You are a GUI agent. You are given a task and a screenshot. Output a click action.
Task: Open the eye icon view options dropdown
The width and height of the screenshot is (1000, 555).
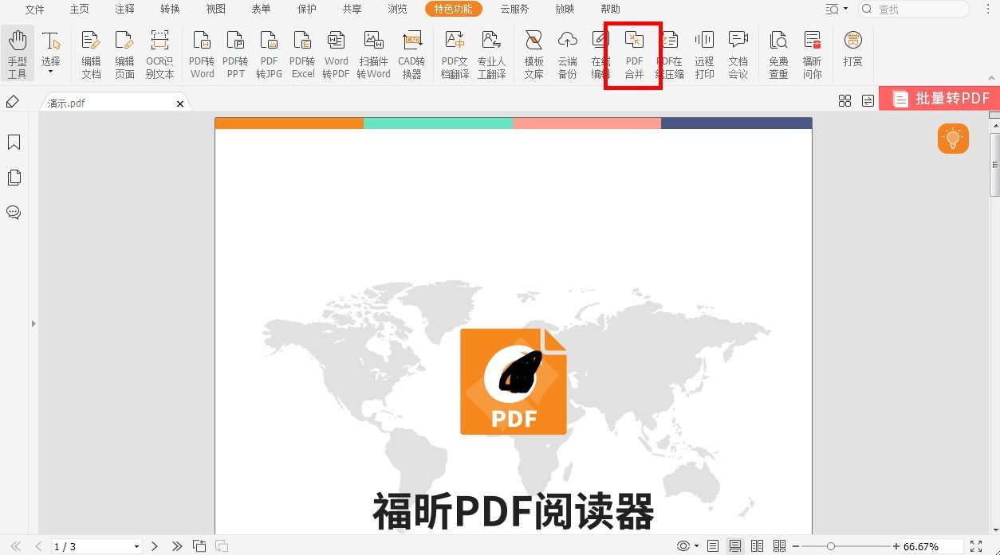686,545
